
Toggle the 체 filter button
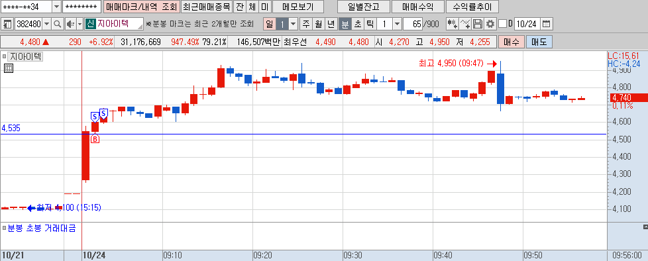pyautogui.click(x=252, y=7)
